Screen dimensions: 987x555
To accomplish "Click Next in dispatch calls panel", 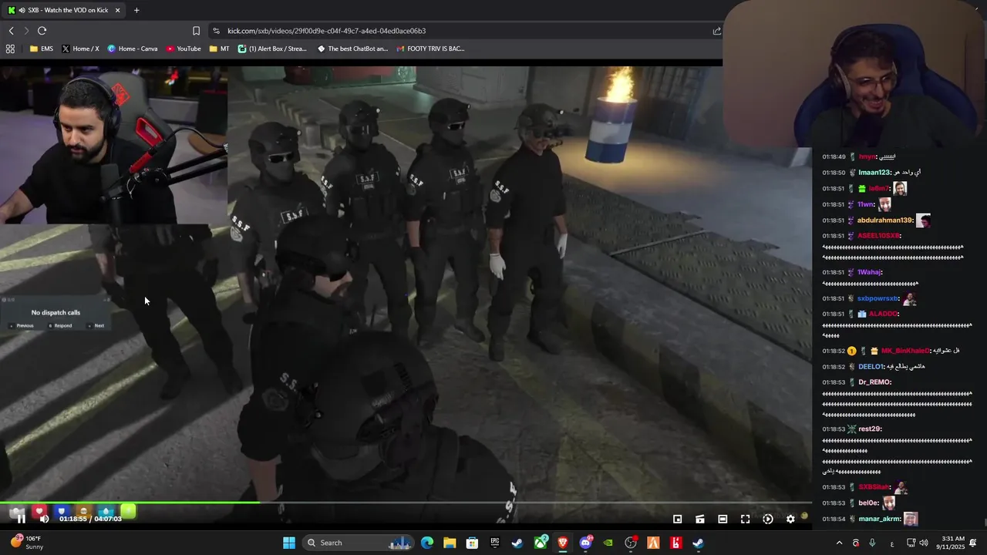I will click(x=96, y=325).
